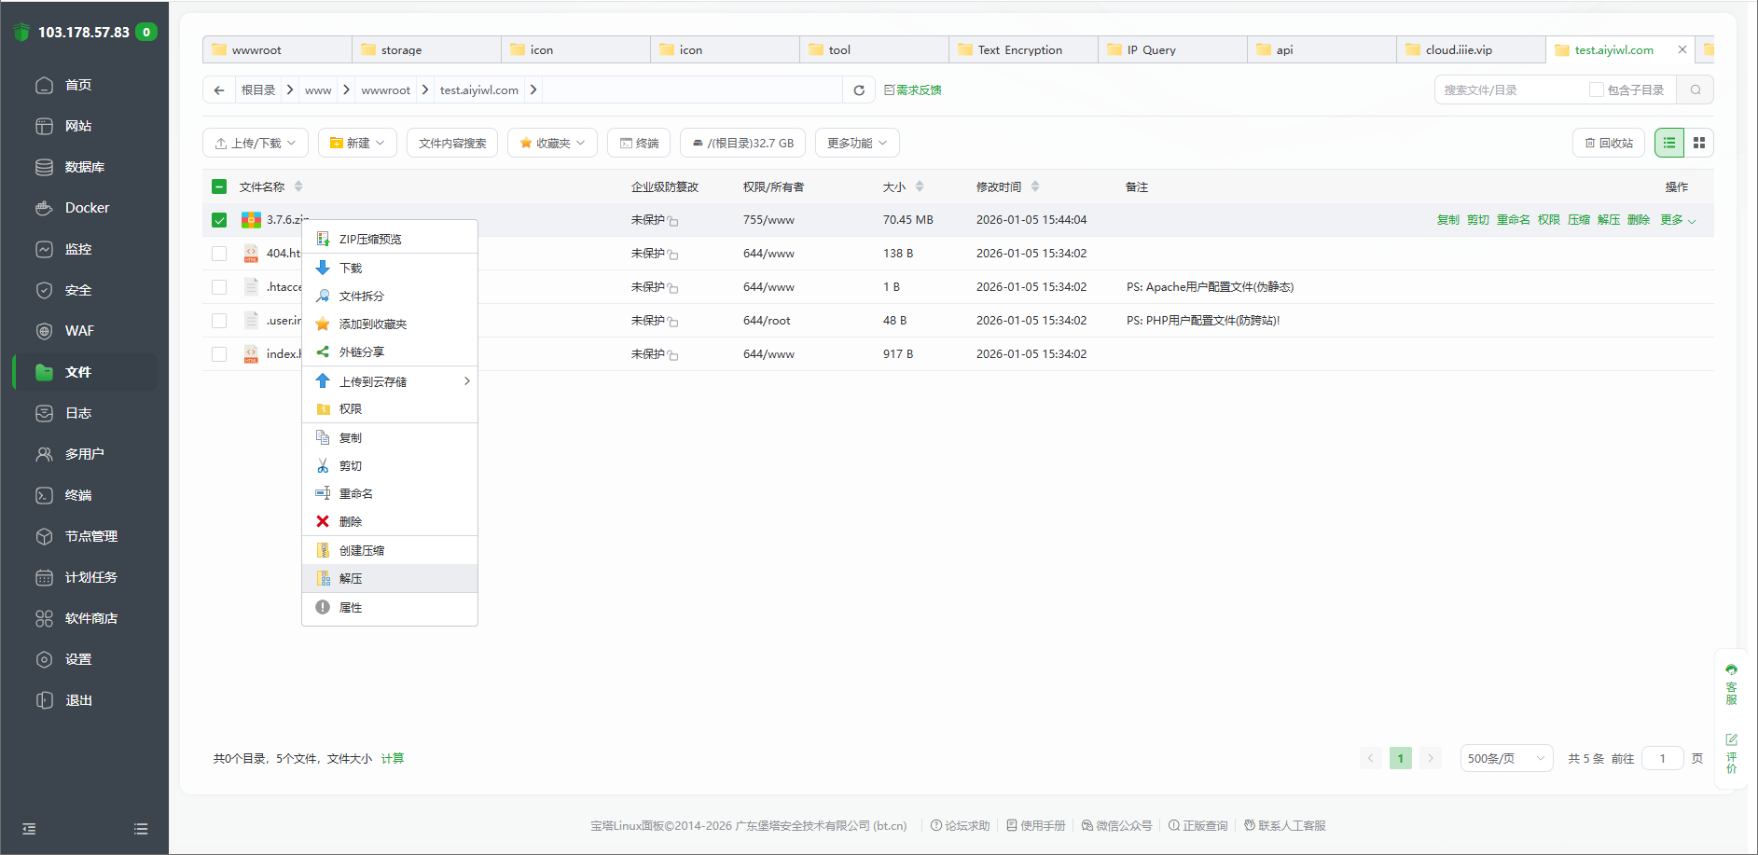Screen dimensions: 1758x855
Task: Select list view icon
Action: [1669, 143]
